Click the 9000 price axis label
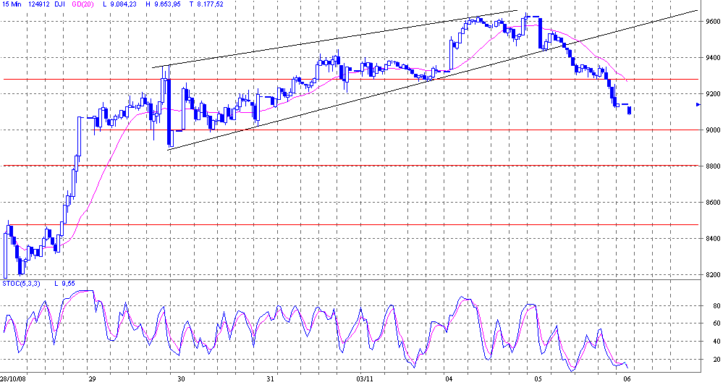 click(711, 130)
